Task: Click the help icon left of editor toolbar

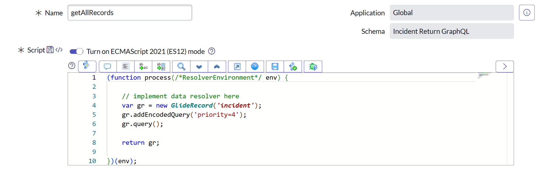Action: pos(72,65)
